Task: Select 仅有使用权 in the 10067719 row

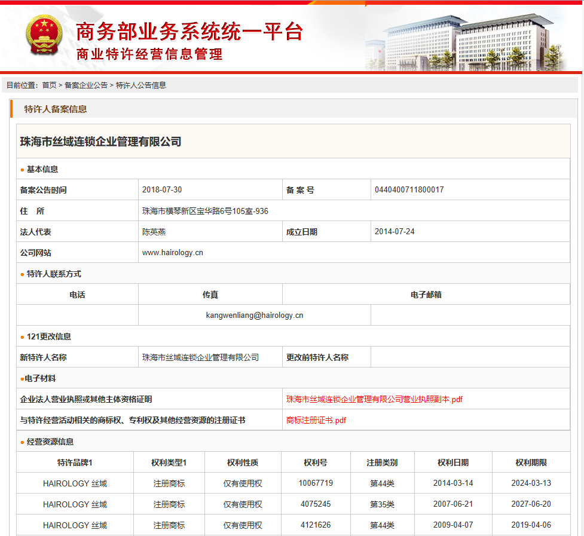Action: pyautogui.click(x=243, y=483)
